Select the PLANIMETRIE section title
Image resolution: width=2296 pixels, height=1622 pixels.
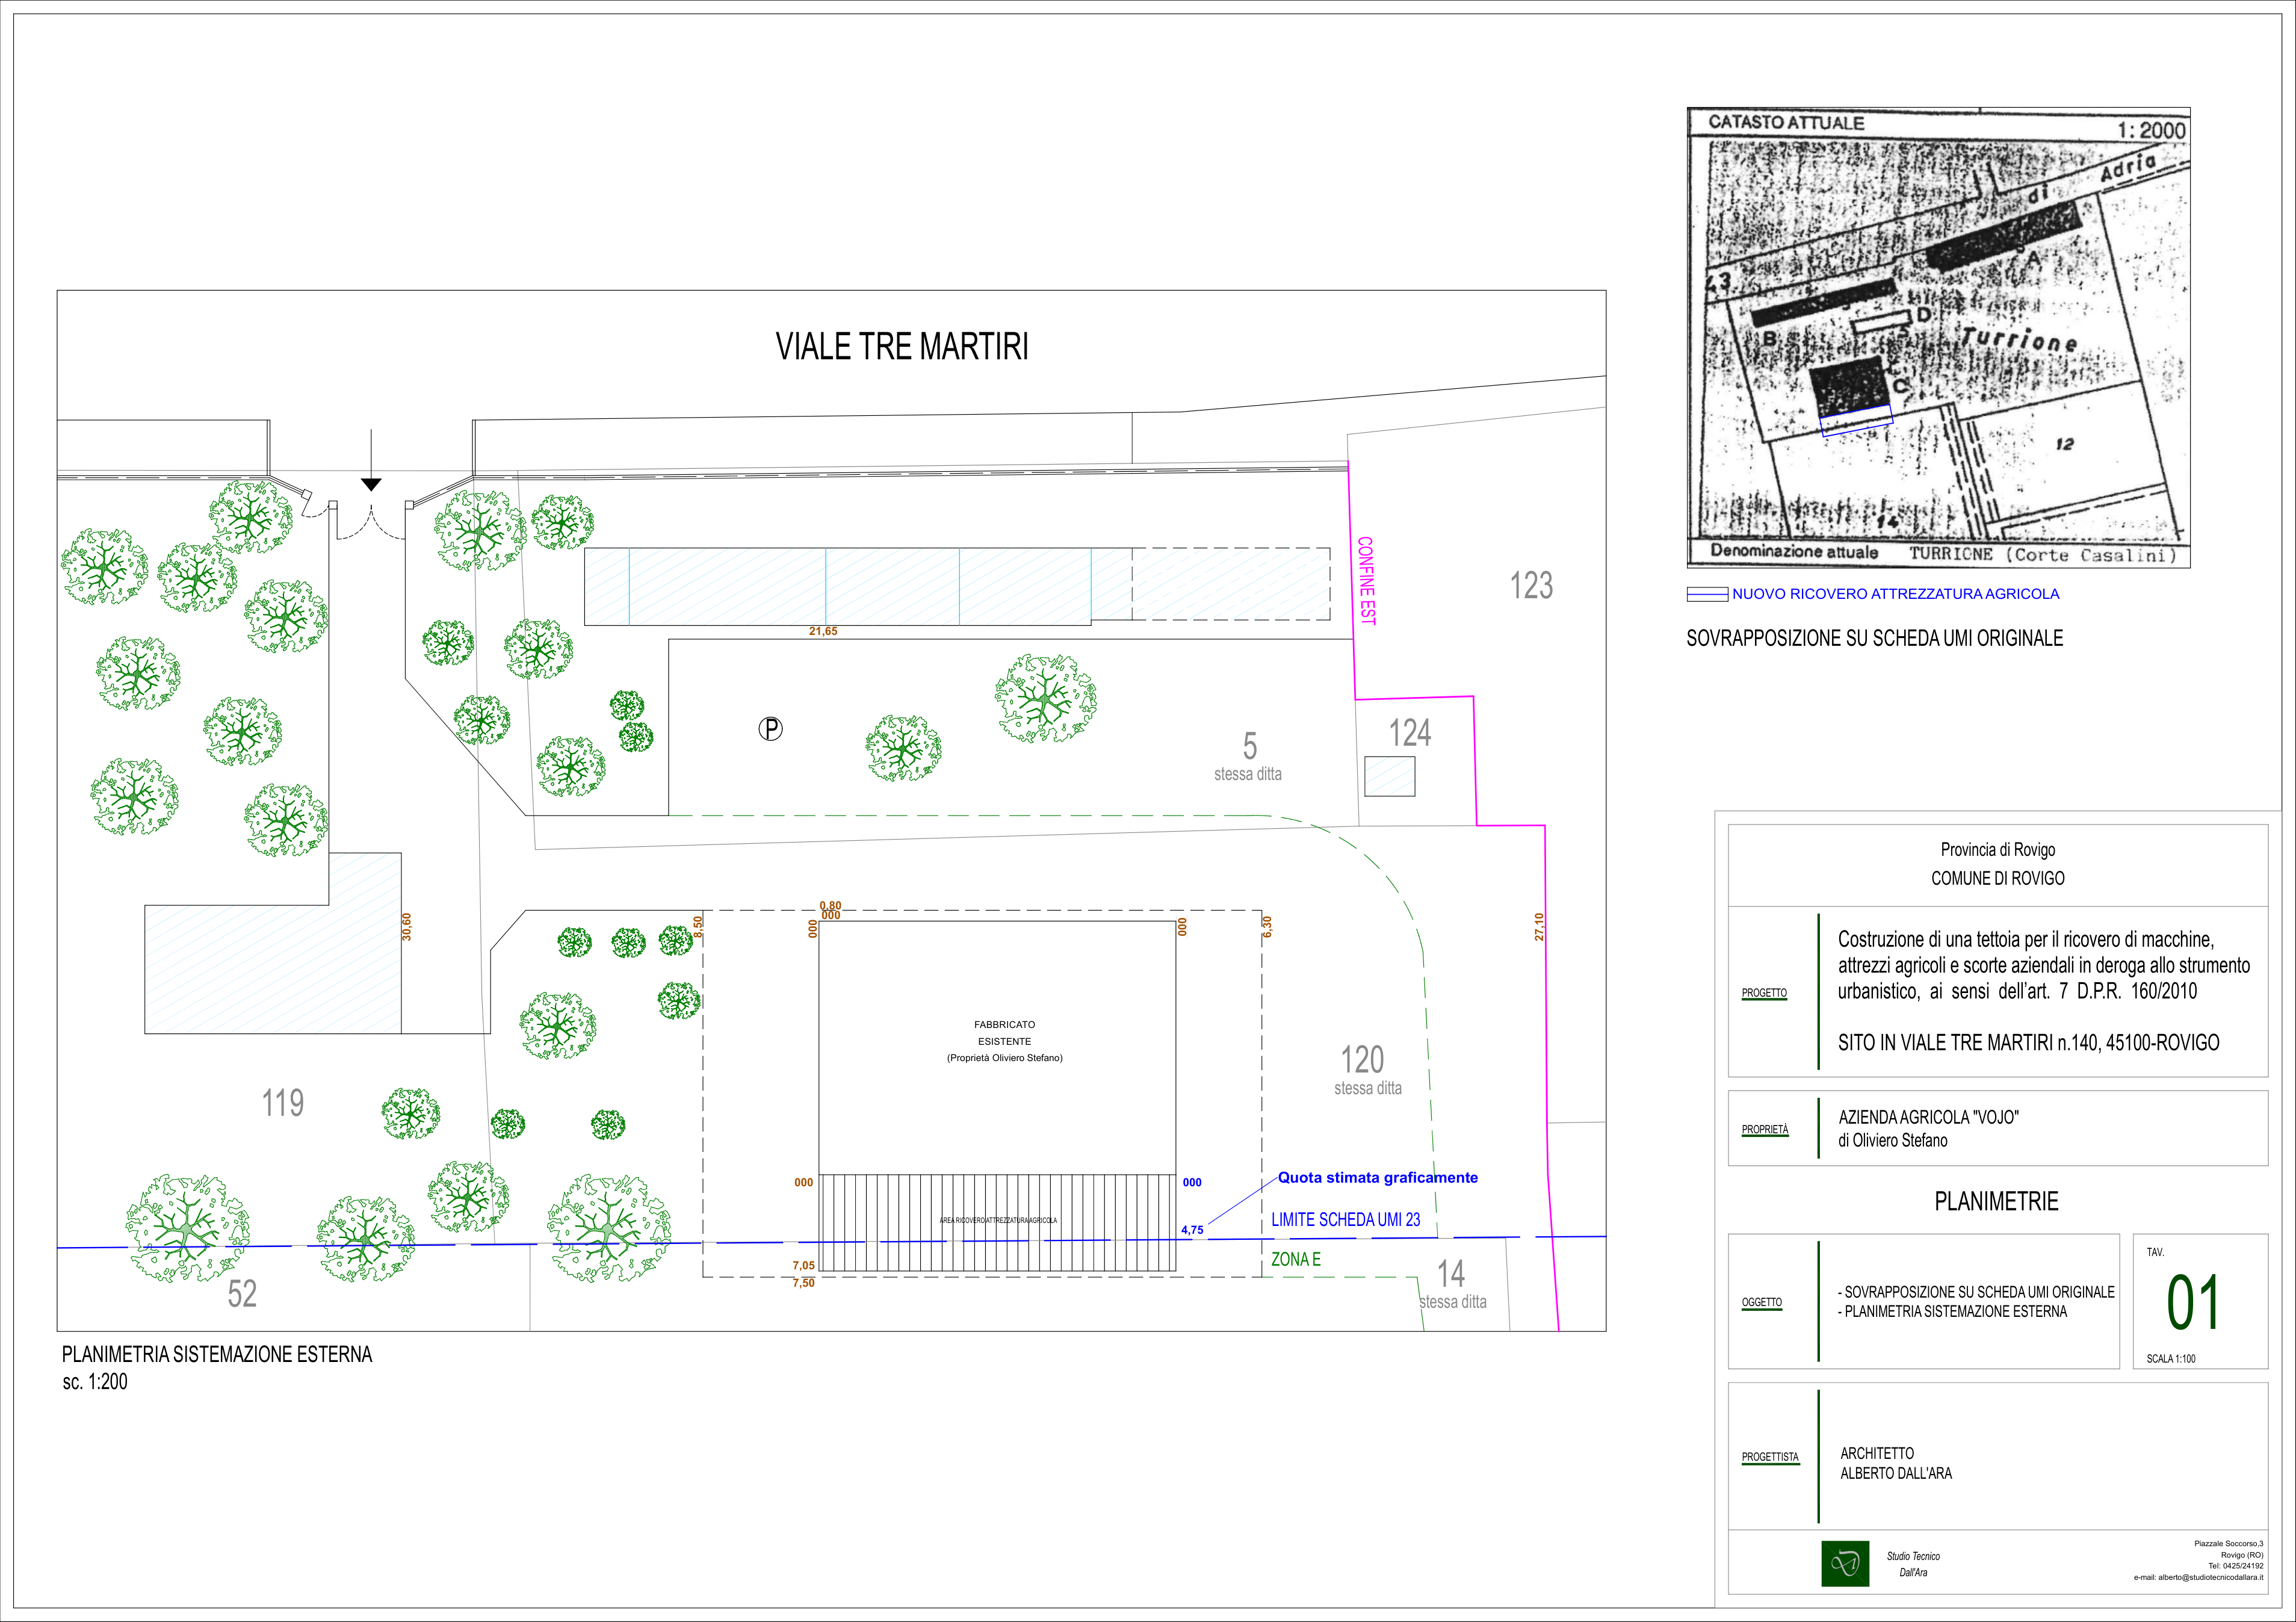tap(1997, 1202)
